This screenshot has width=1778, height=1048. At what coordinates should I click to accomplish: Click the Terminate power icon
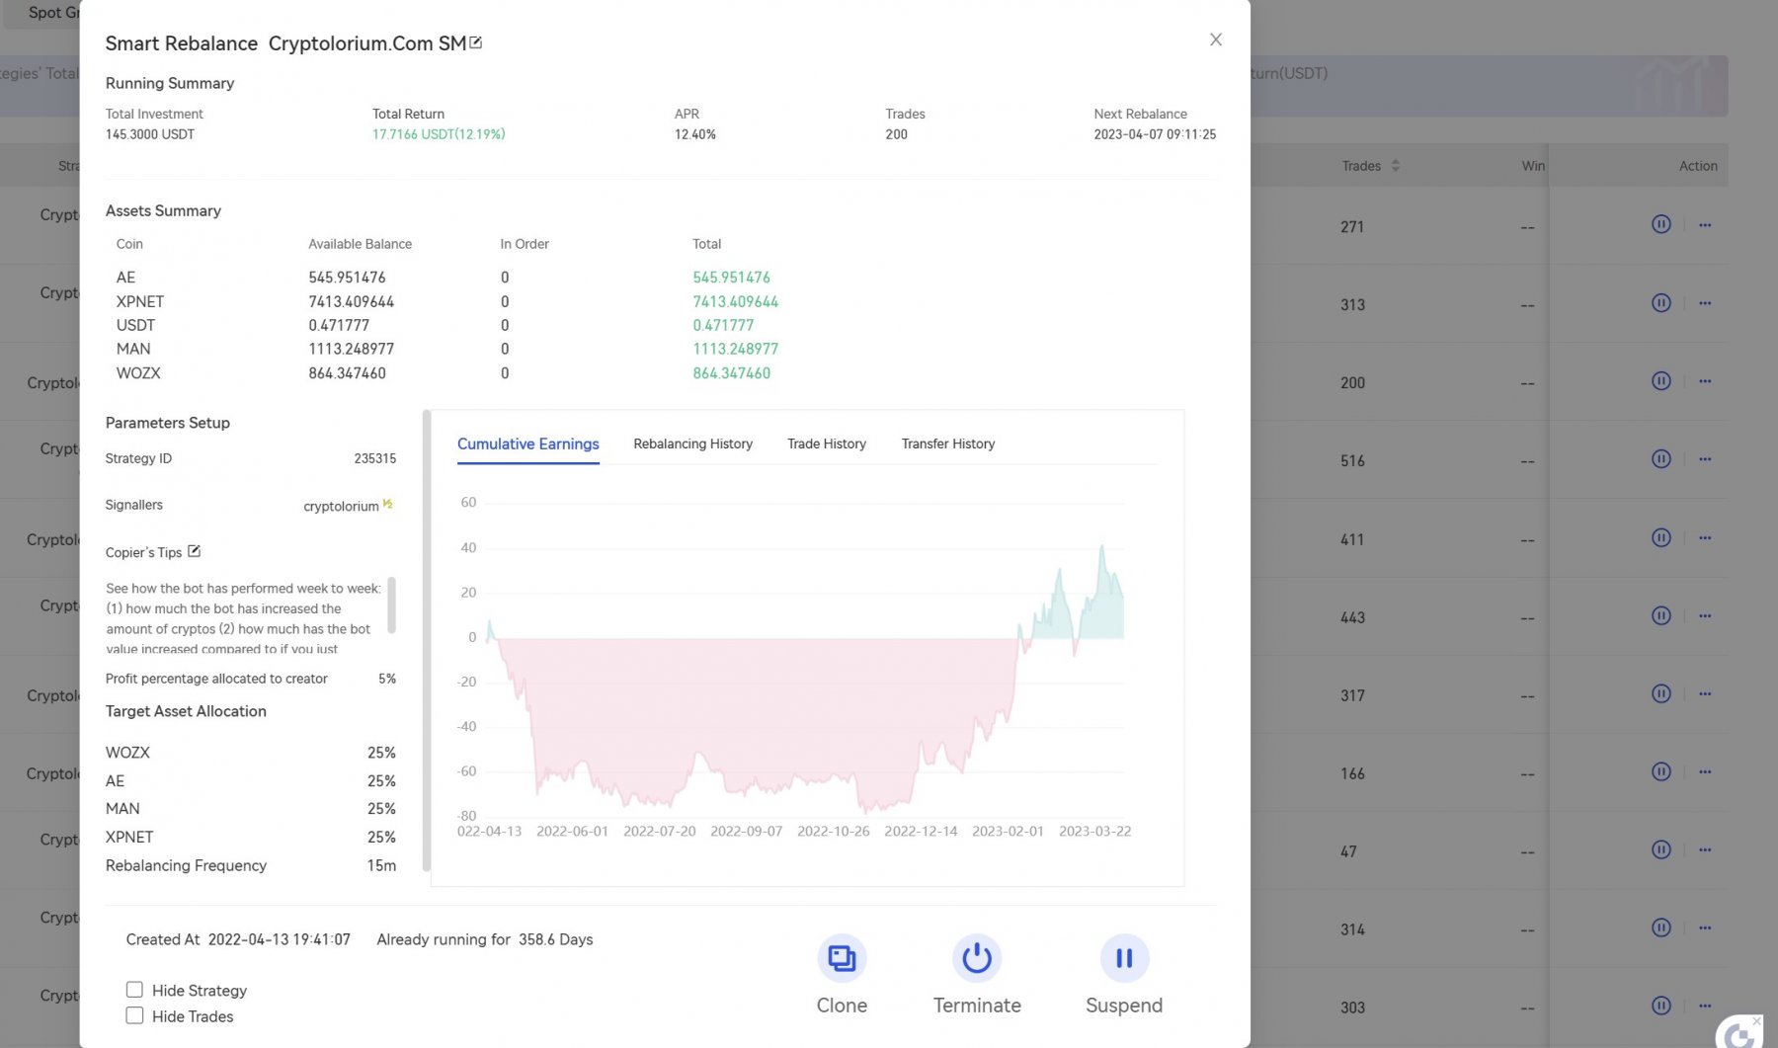(977, 958)
